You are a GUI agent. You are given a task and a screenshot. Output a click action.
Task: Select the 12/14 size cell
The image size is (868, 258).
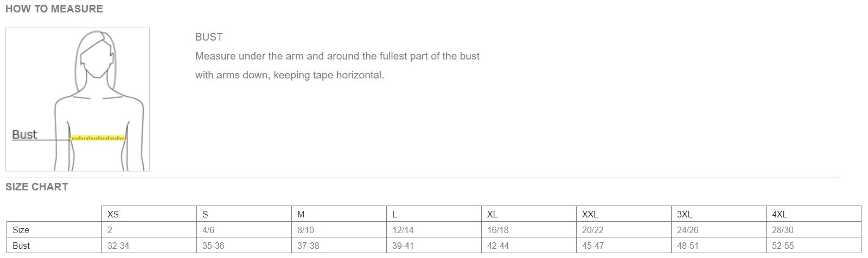tap(403, 230)
